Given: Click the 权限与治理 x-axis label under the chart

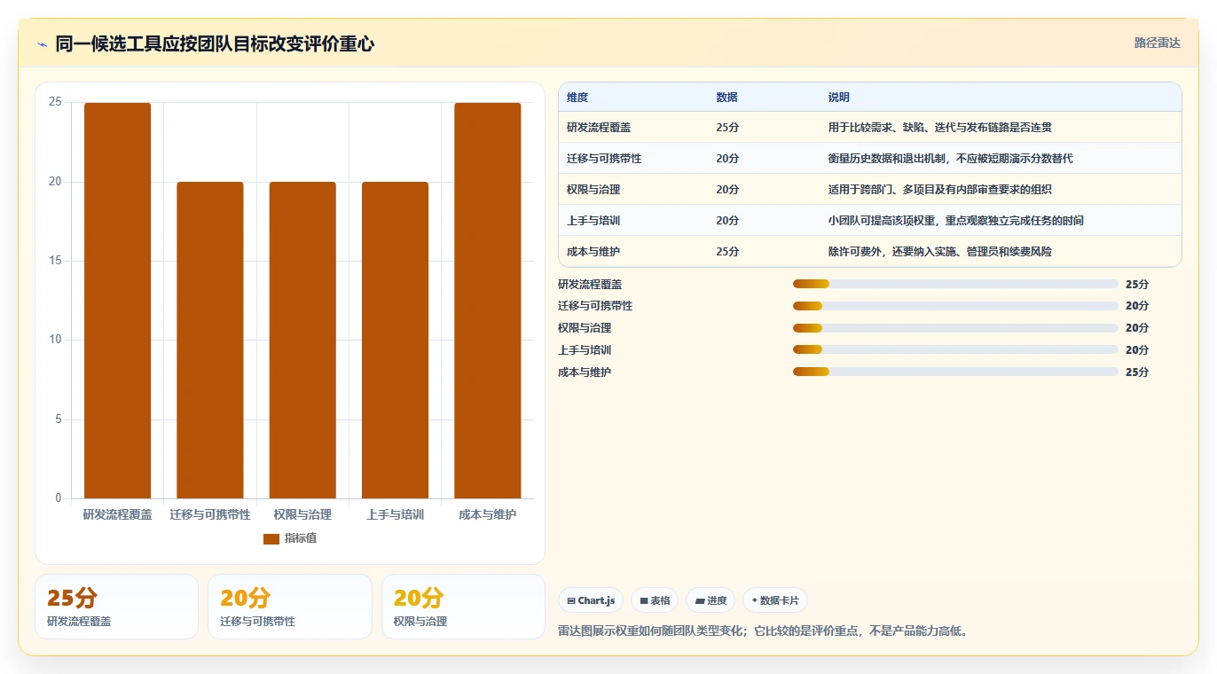Looking at the screenshot, I should (x=302, y=514).
